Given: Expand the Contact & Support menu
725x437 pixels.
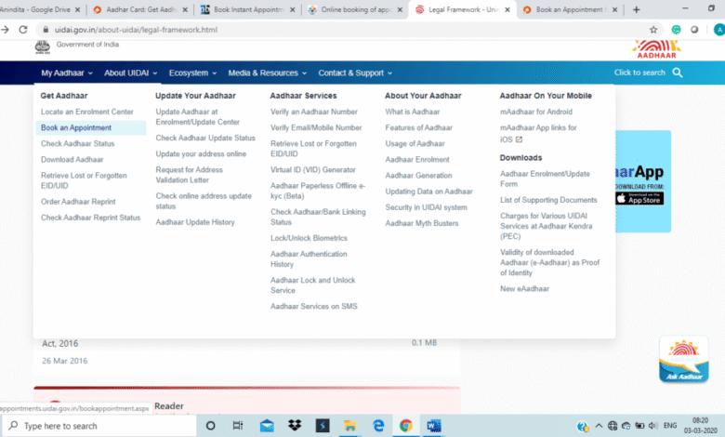Looking at the screenshot, I should click(355, 73).
